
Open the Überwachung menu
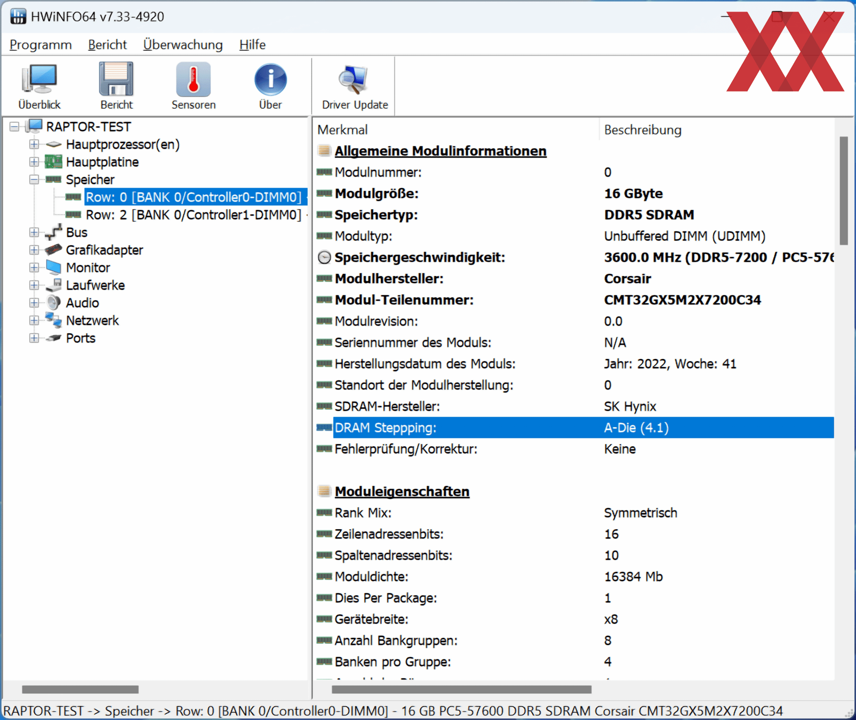183,45
